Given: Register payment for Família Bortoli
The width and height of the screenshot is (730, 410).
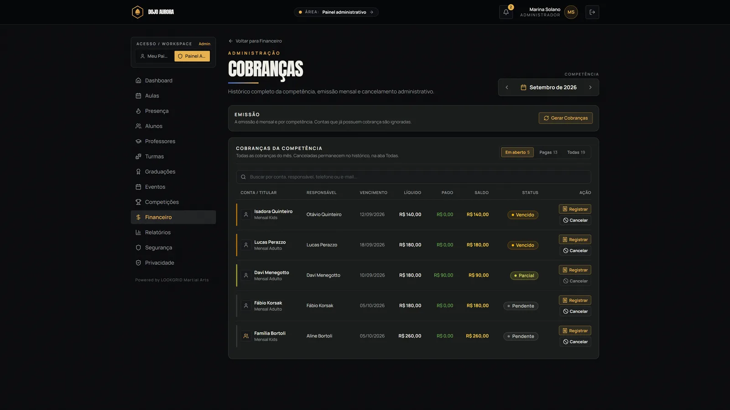Looking at the screenshot, I should click(575, 331).
